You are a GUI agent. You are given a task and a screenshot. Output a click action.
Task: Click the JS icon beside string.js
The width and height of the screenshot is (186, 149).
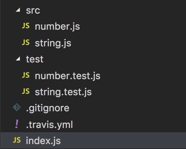26,43
